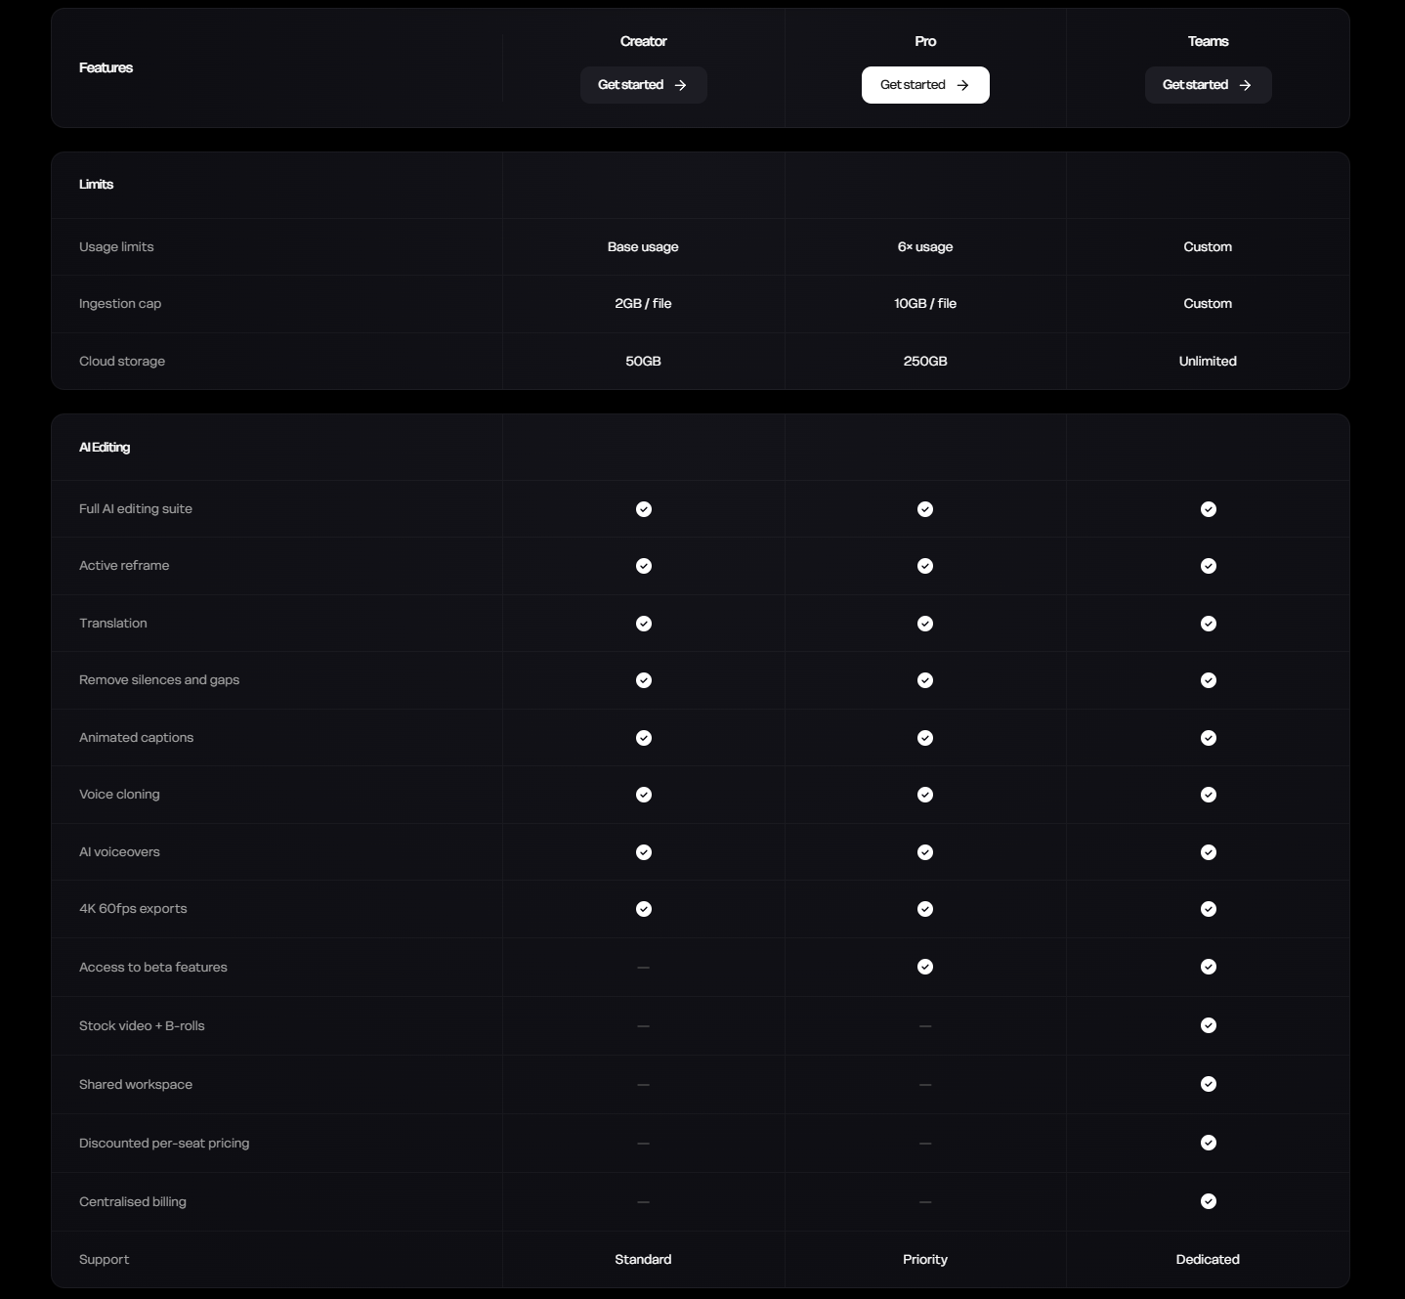This screenshot has height=1299, width=1405.
Task: Click the Teams checkmark for Active reframe
Action: pos(1209,566)
